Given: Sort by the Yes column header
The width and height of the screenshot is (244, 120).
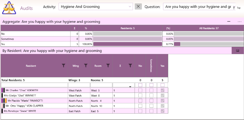Looking at the screenshot, I should pyautogui.click(x=162, y=66).
